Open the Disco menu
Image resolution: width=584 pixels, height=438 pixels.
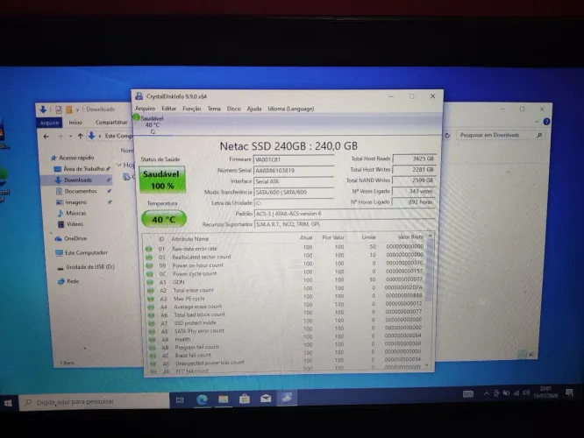click(233, 109)
